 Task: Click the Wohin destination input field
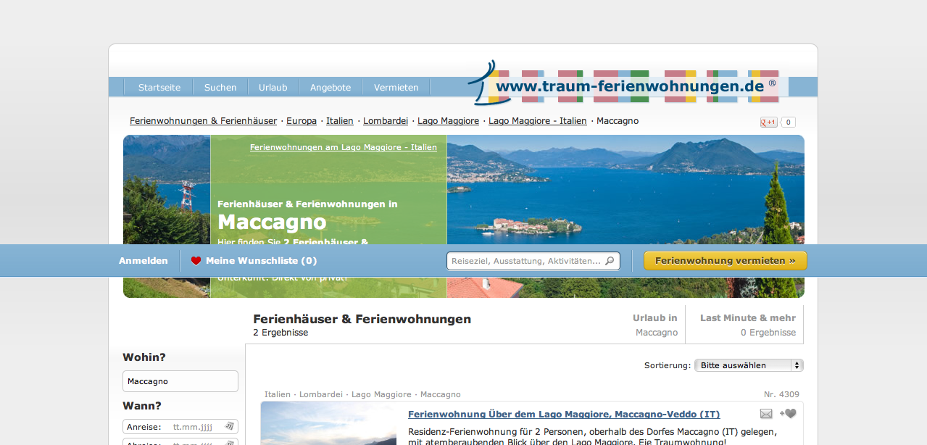pos(180,381)
